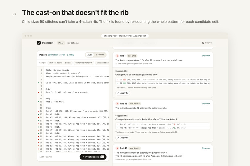Click the checkmark icon in Proof pattern button

83,157
